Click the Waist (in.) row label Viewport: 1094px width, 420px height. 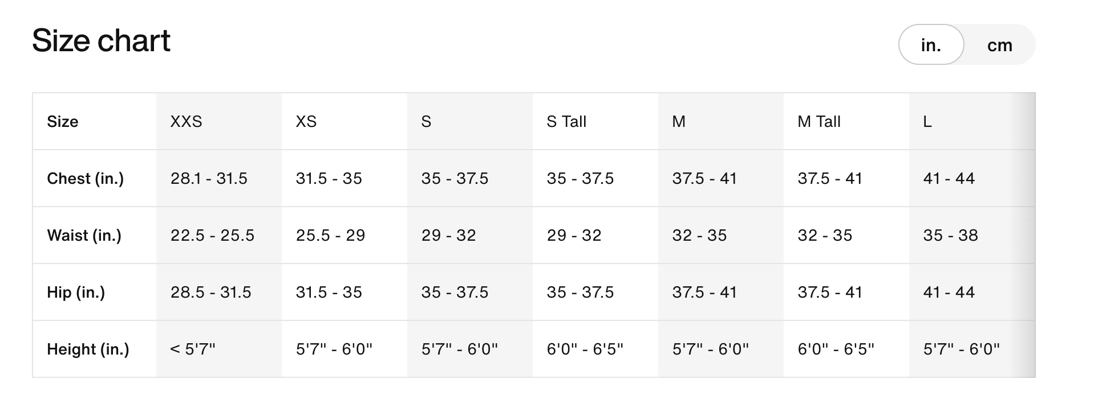tap(84, 235)
